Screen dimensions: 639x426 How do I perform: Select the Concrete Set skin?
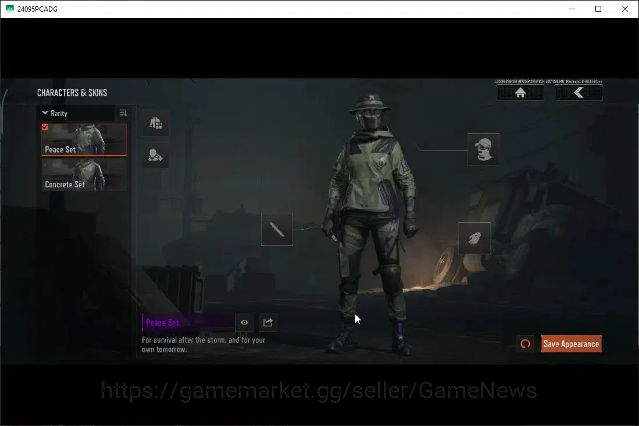(x=84, y=175)
